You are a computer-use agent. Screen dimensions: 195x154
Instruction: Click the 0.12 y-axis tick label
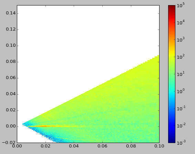[11, 30]
